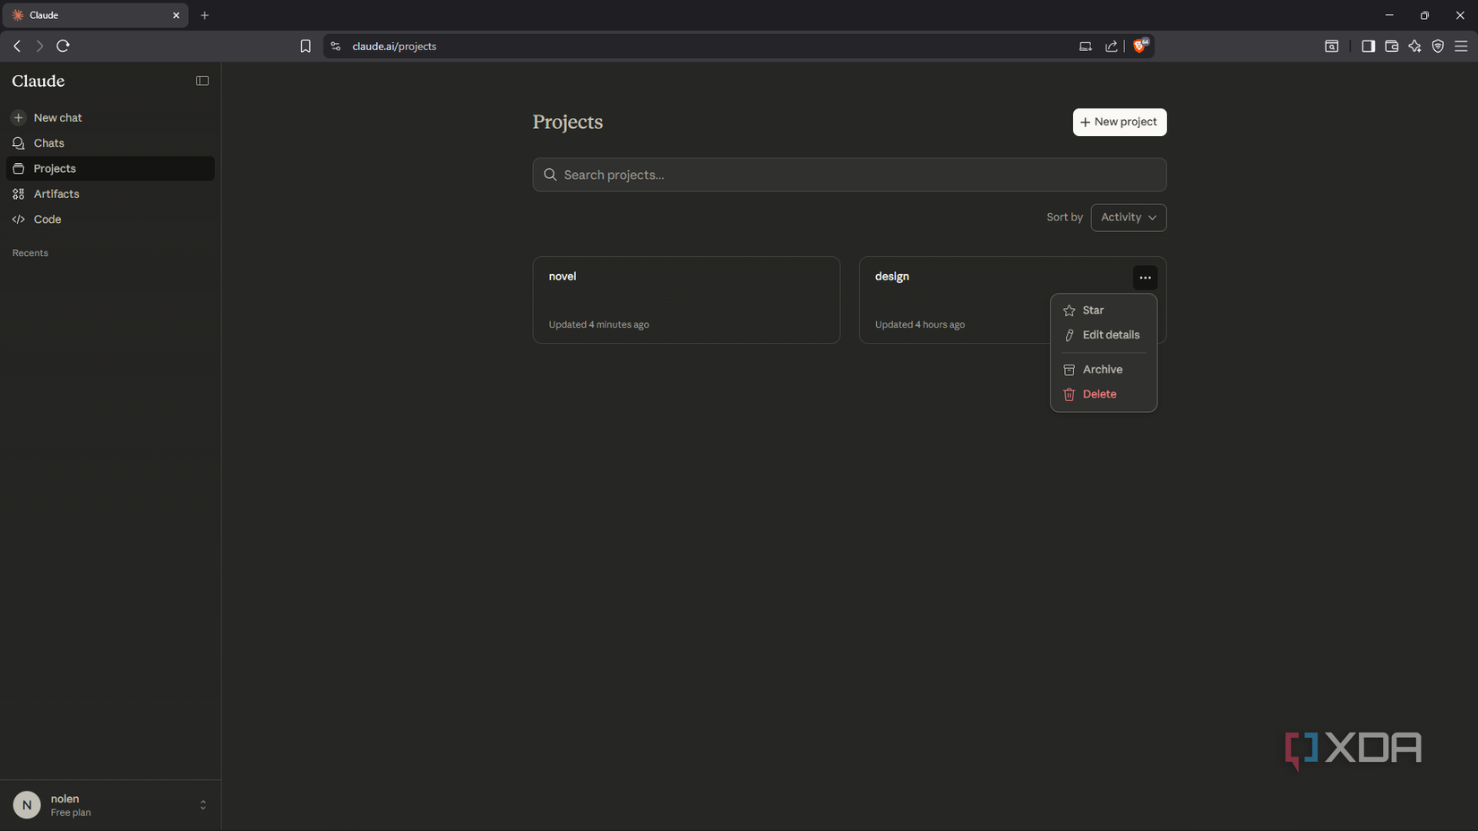Toggle the browser sidebar panel icon

tap(1368, 47)
